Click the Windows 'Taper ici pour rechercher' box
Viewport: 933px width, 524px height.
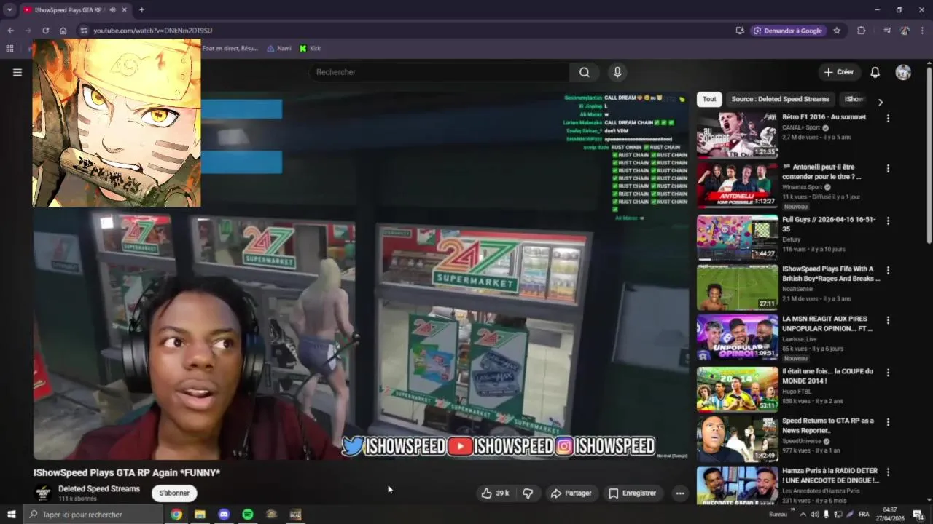click(x=93, y=515)
